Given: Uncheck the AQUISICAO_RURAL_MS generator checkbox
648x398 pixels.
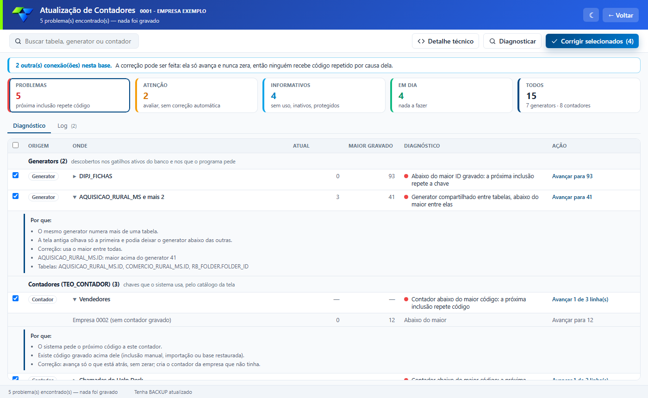Looking at the screenshot, I should click(16, 196).
